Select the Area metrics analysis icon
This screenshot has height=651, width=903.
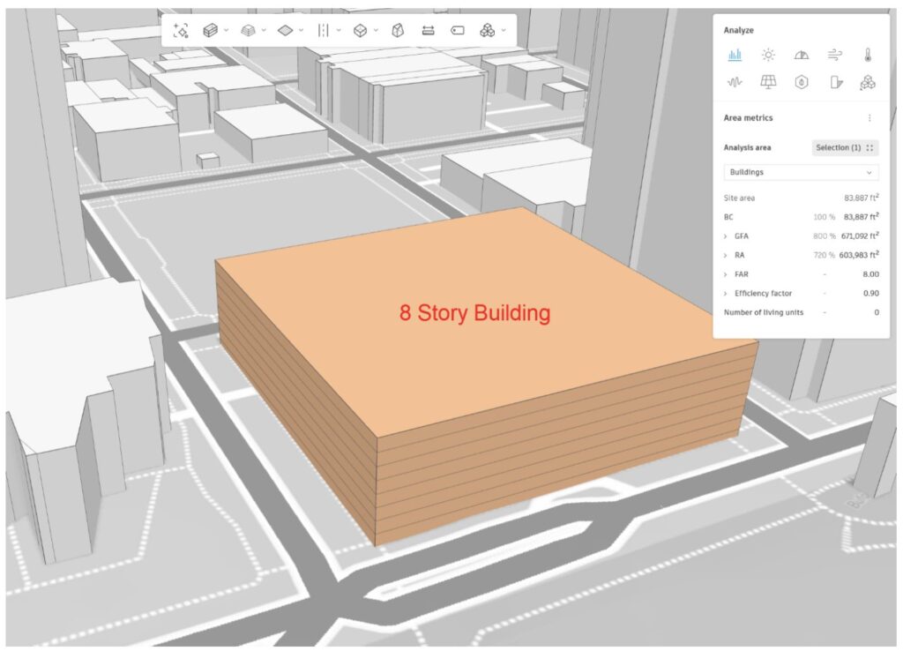(735, 55)
